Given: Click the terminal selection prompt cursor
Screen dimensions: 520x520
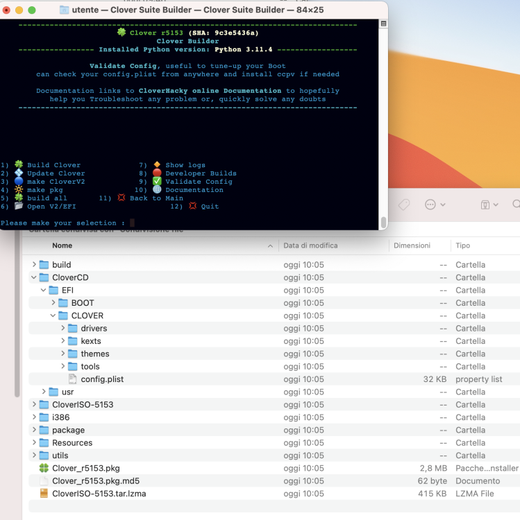Looking at the screenshot, I should (132, 223).
